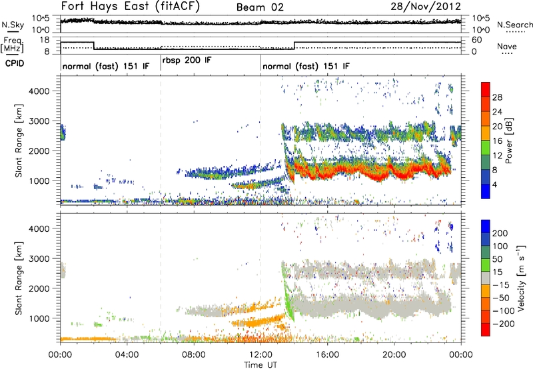Viewport: 533px width, 369px height.
Task: Click "Velocity [m s-1]" colorbar title
Action: click(x=521, y=278)
